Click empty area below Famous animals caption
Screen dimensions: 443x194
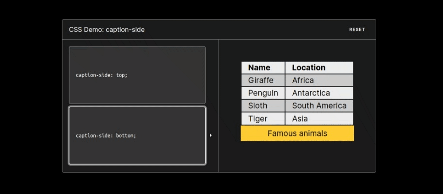pos(297,156)
